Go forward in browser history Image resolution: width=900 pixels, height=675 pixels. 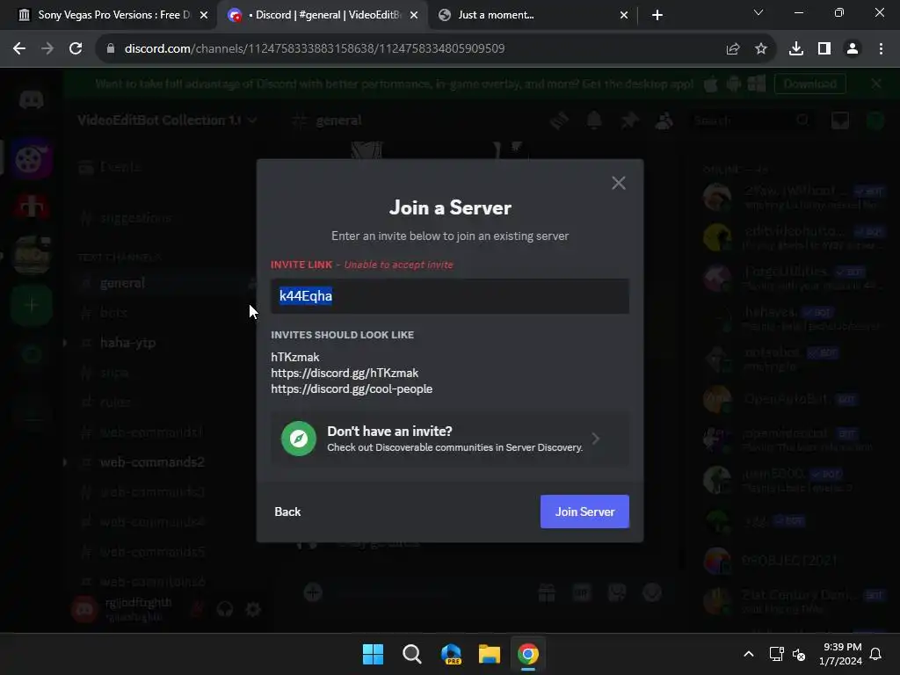pos(47,49)
